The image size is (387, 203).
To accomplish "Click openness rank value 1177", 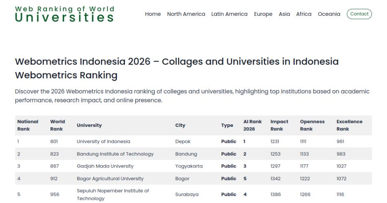I will [304, 166].
